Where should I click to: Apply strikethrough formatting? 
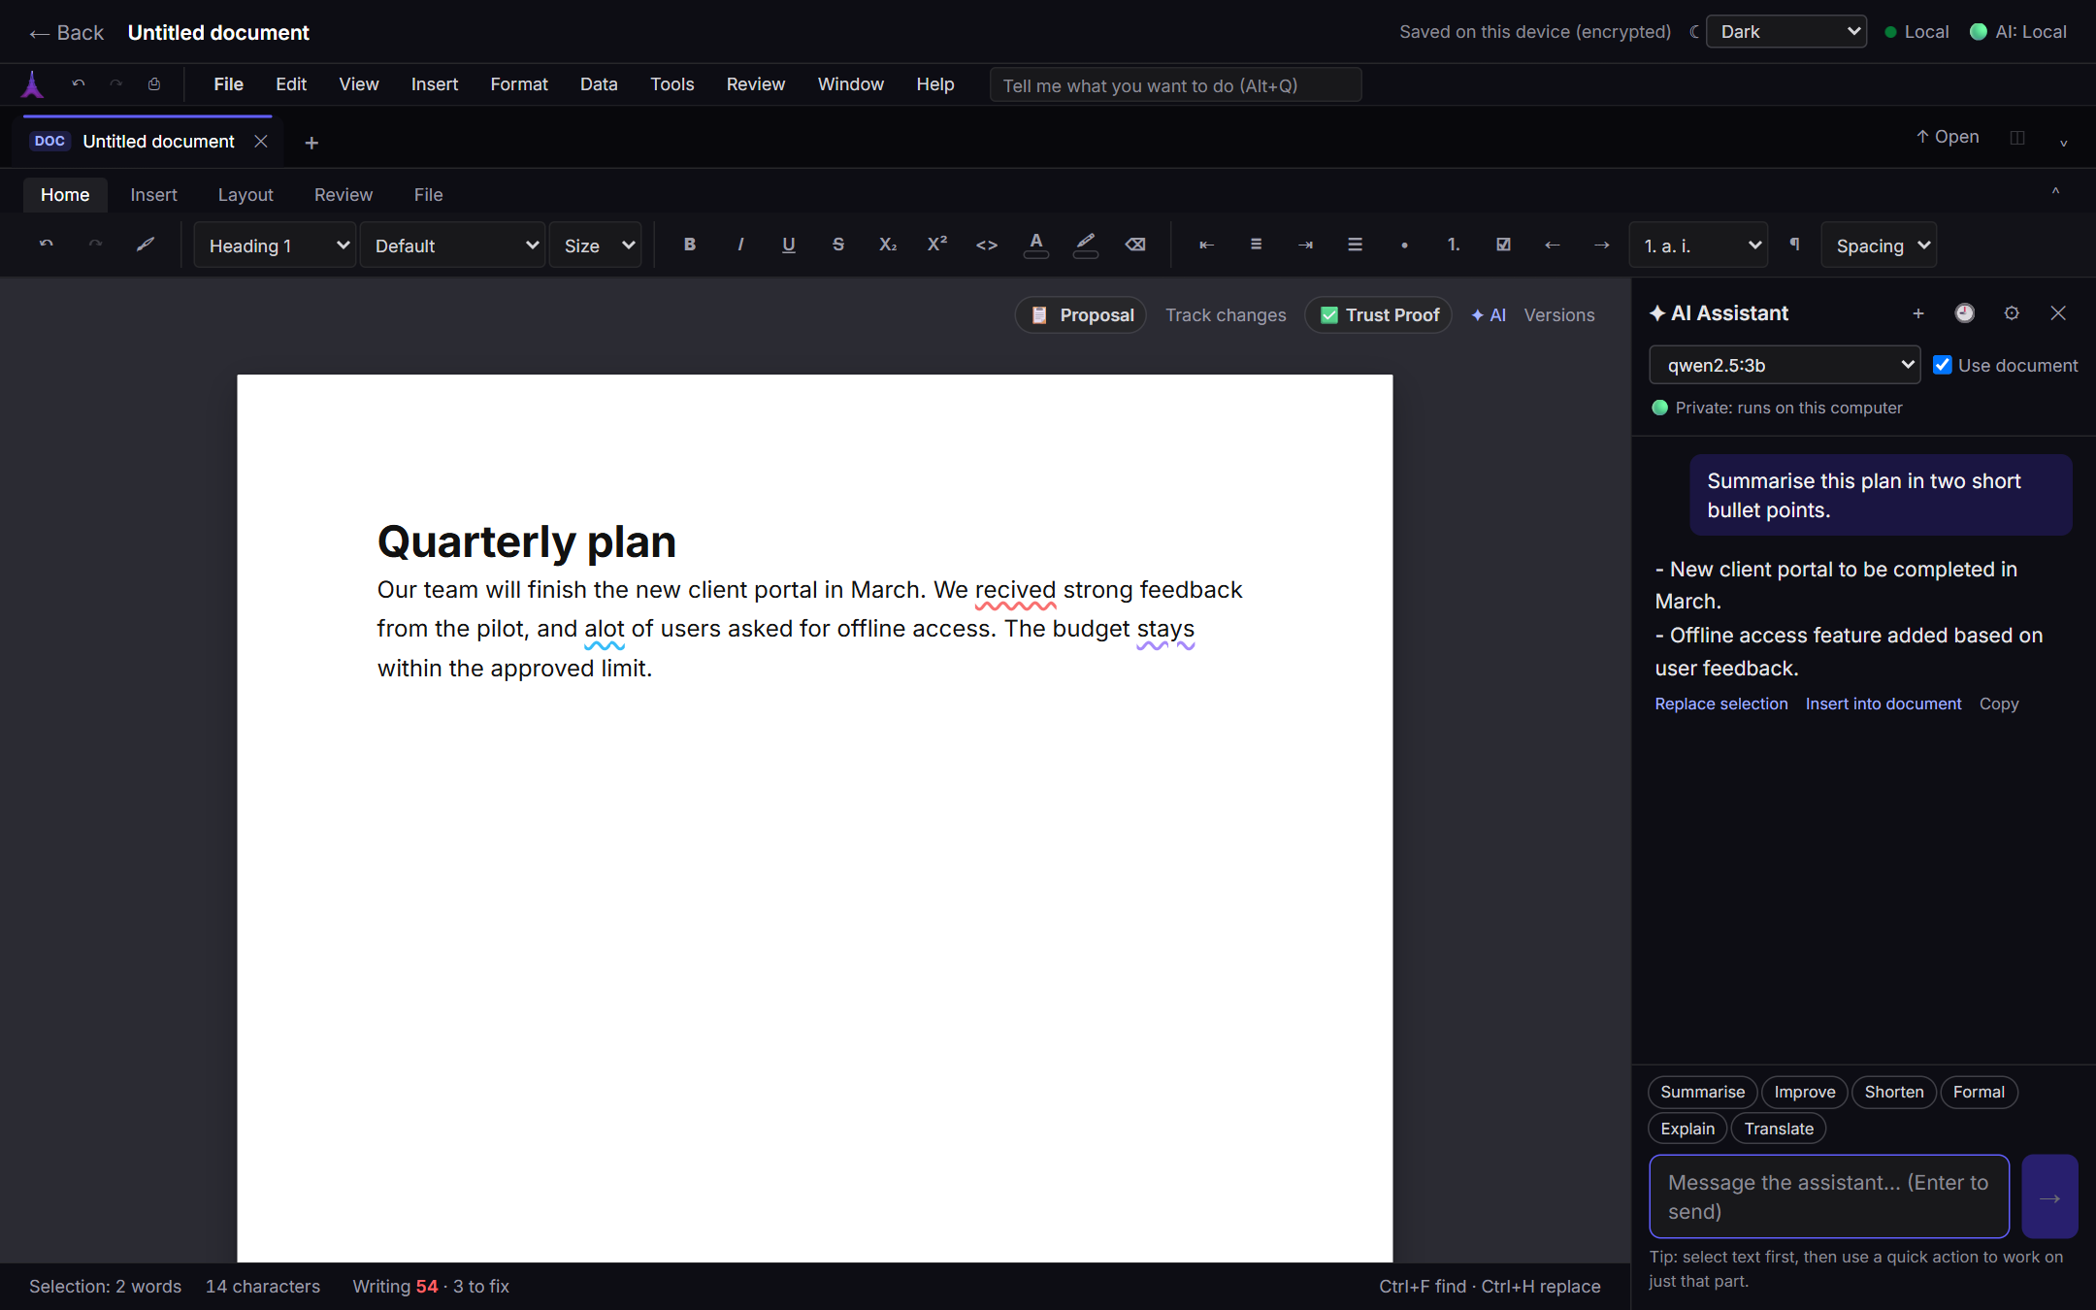[x=838, y=245]
